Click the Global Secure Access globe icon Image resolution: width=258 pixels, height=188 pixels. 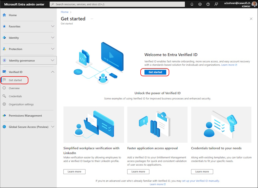[4, 127]
